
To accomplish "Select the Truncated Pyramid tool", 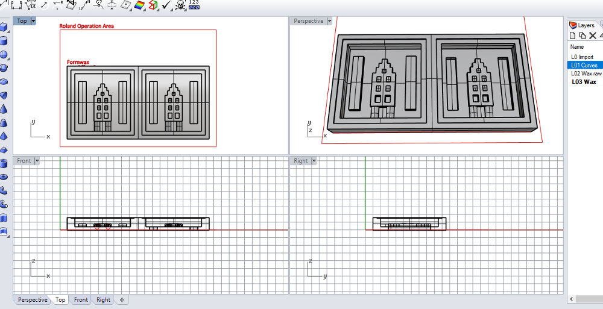I will [4, 149].
